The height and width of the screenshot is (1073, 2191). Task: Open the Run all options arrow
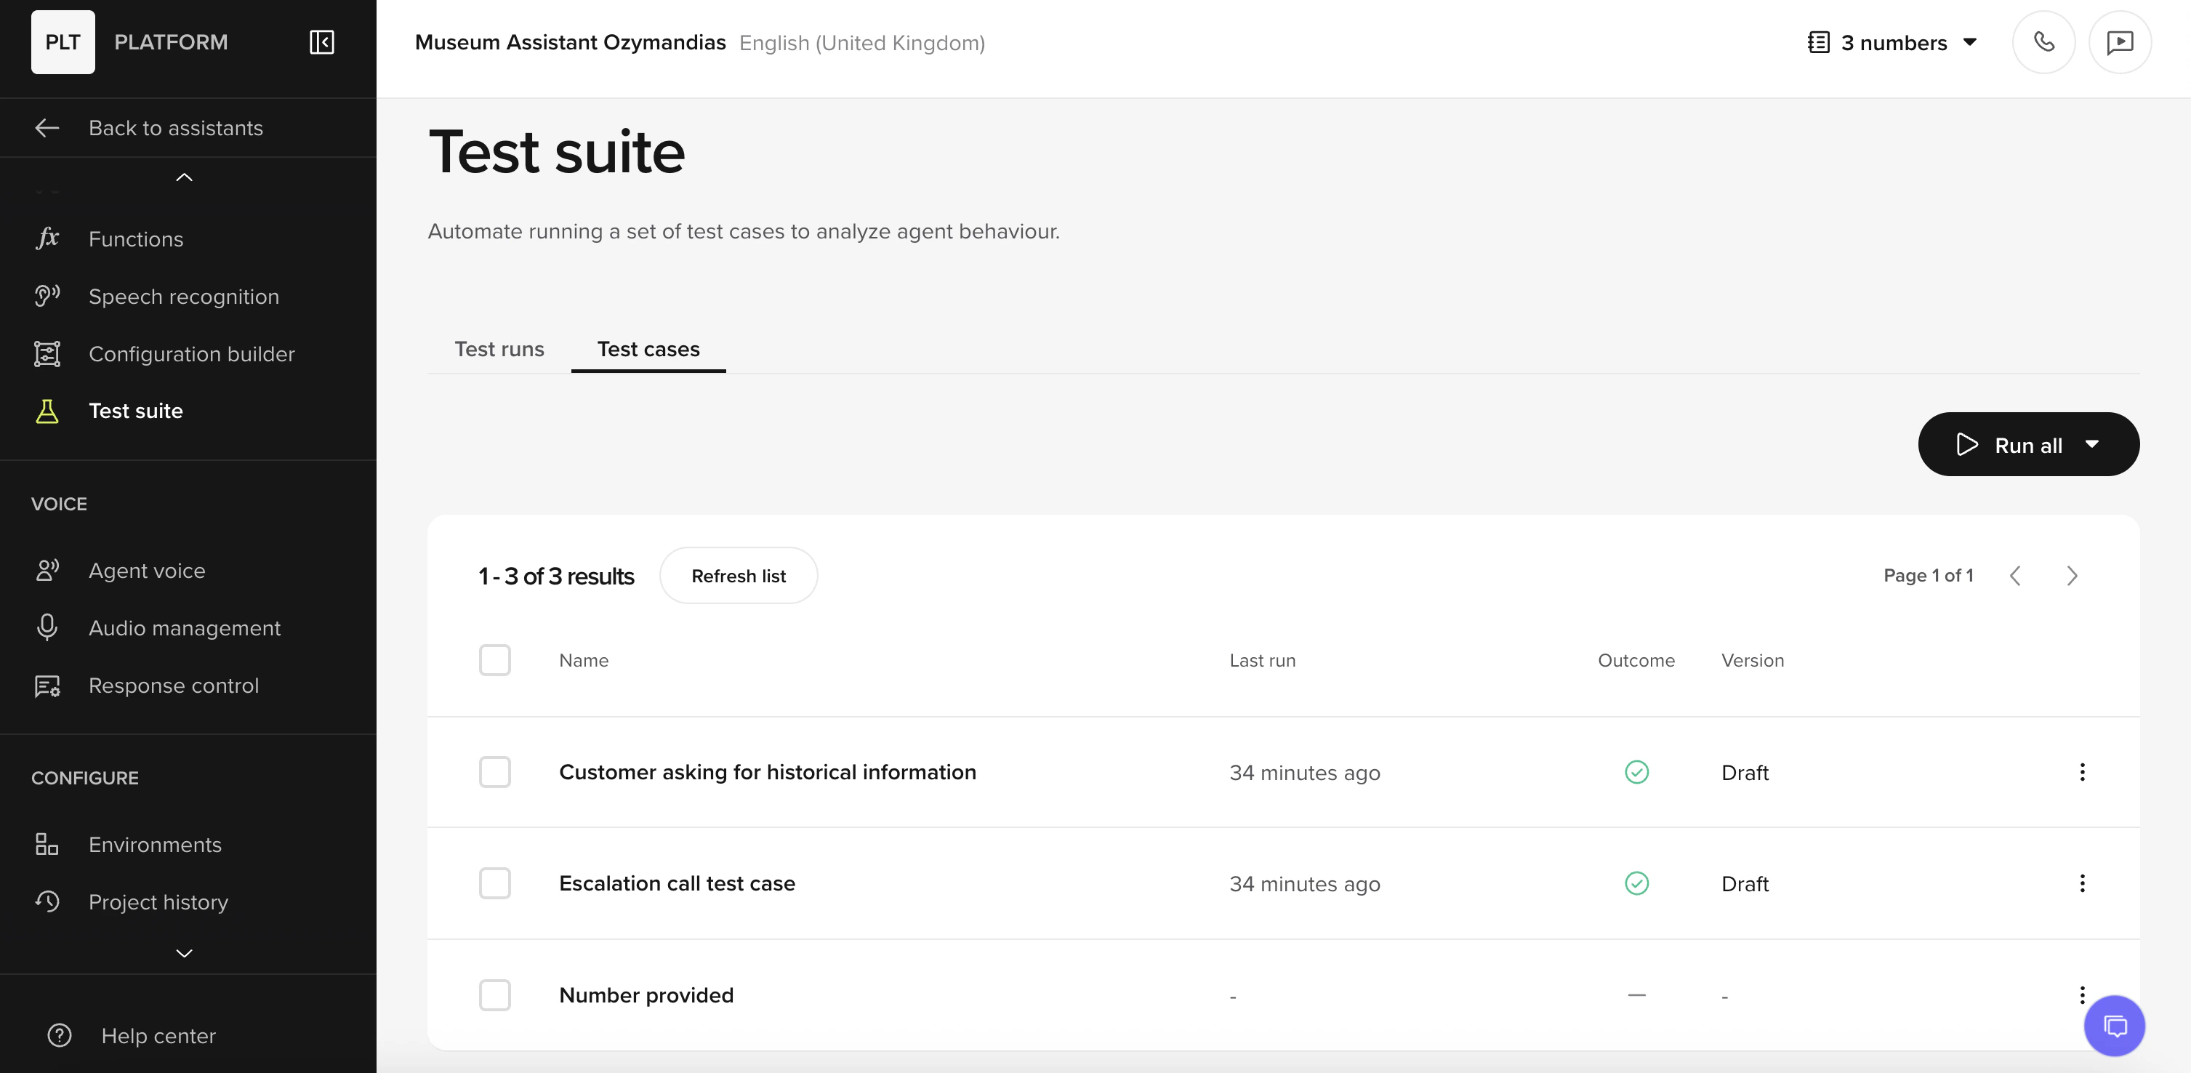(x=2092, y=444)
